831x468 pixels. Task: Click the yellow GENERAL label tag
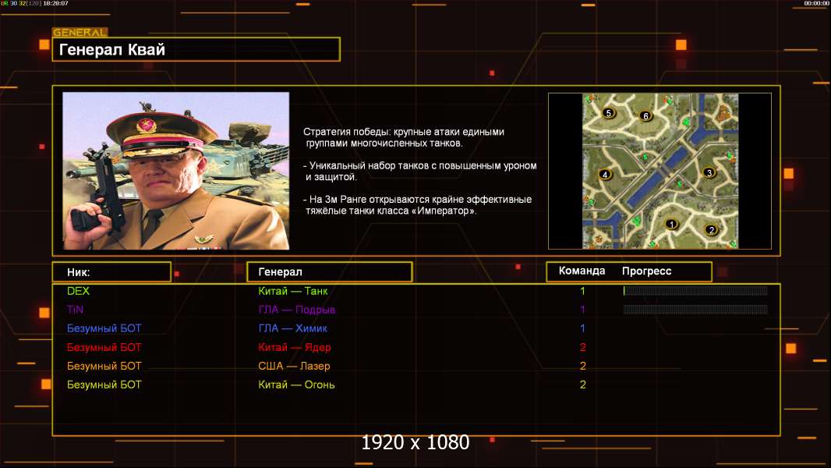pyautogui.click(x=80, y=32)
